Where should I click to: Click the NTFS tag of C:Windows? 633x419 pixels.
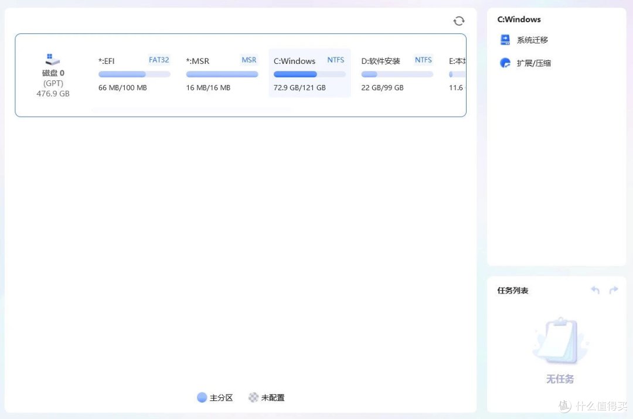(335, 60)
